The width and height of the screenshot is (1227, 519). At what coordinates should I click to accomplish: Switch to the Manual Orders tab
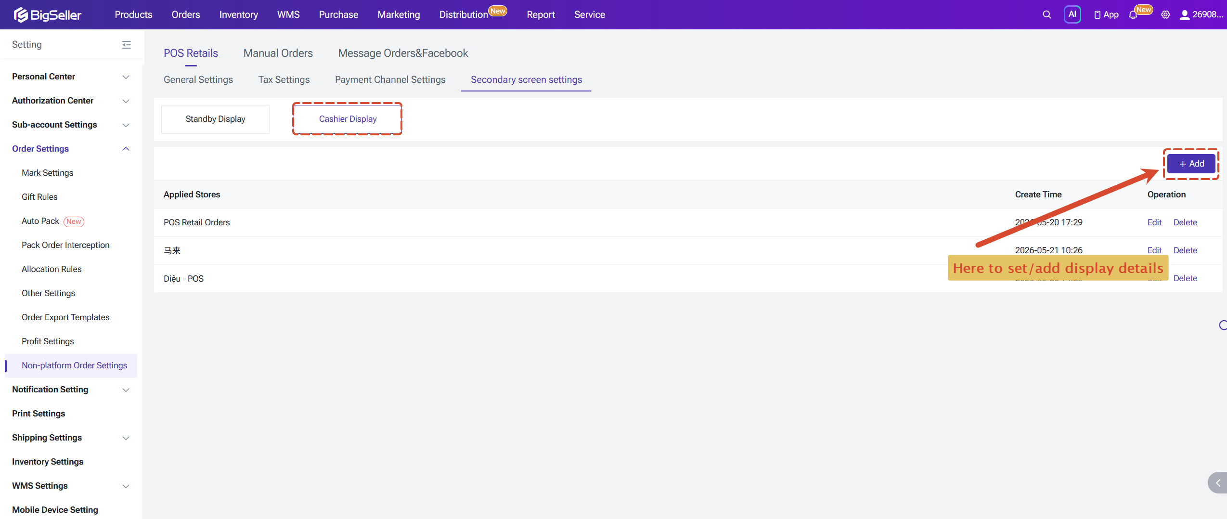(x=278, y=53)
